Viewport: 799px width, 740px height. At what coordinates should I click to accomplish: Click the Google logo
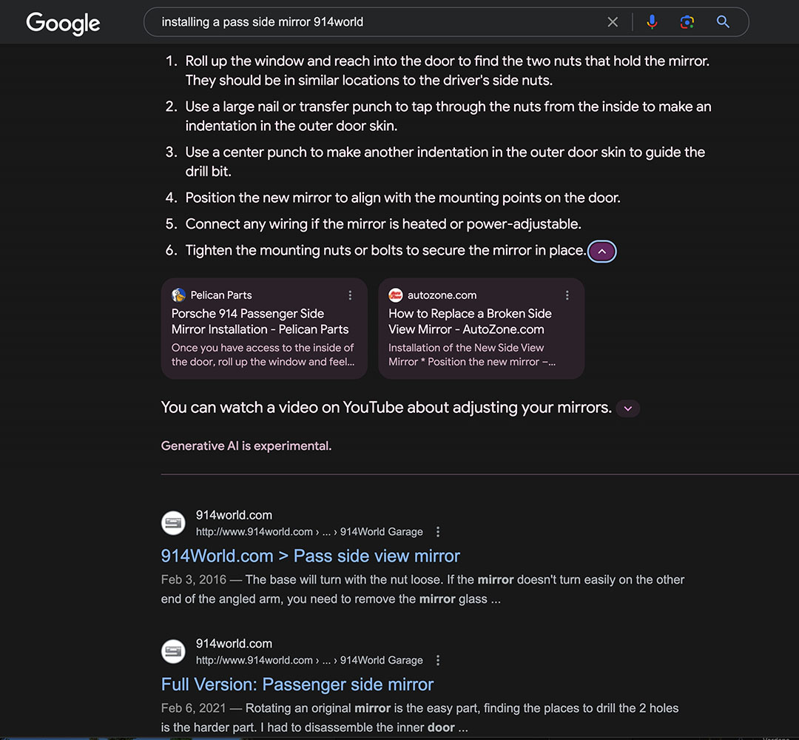click(63, 23)
